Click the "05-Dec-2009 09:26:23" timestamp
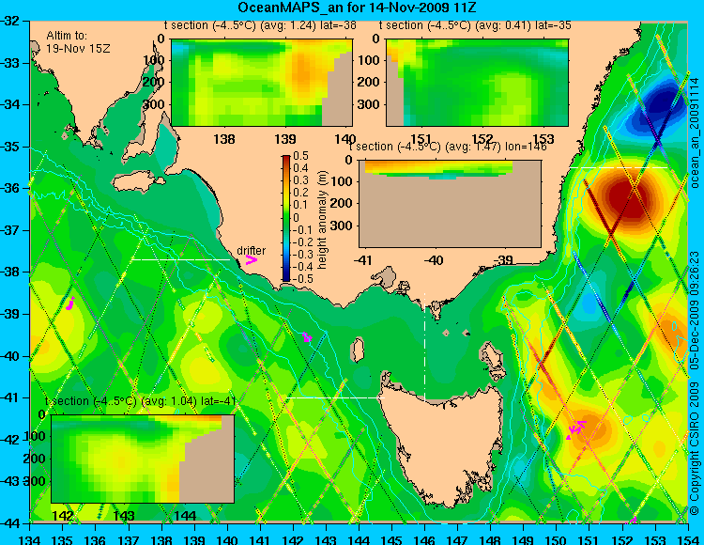The height and width of the screenshot is (545, 704). [x=695, y=310]
